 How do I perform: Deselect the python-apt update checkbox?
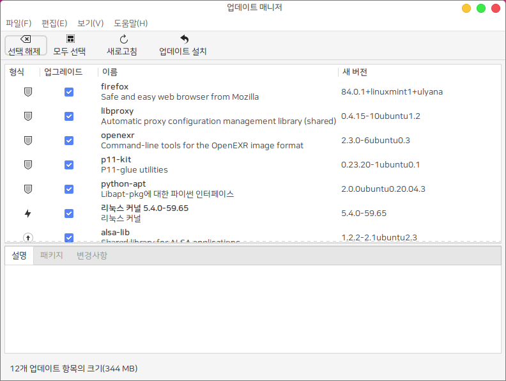pos(69,189)
